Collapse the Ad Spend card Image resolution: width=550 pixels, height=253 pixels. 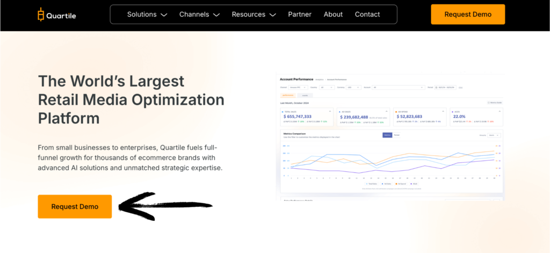443,111
